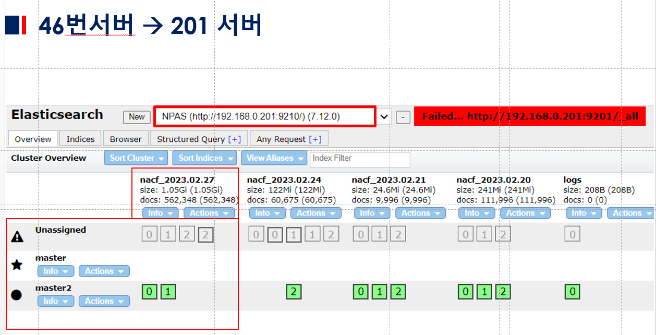
Task: Click the Cluster Overview label
Action: 48,158
